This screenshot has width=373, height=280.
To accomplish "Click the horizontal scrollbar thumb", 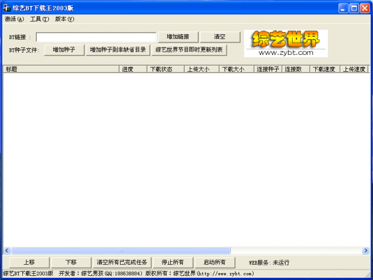I will pyautogui.click(x=121, y=250).
